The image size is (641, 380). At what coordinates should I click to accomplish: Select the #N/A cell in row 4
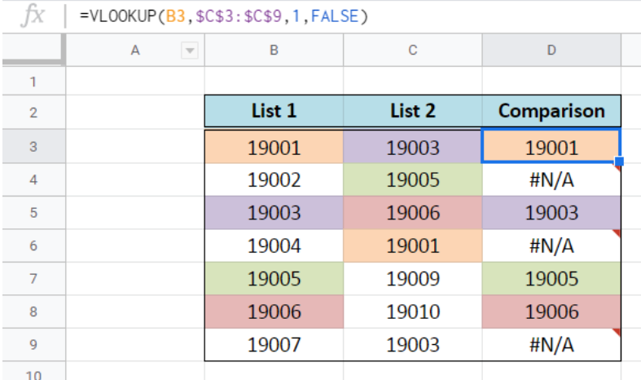pyautogui.click(x=551, y=179)
